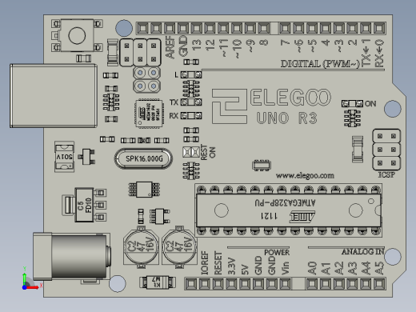
Task: Select the C5 FD10 voltage regulator
Action: 85,205
